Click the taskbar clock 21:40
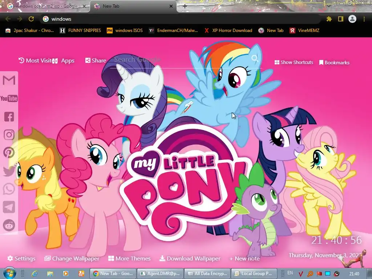 [354, 274]
